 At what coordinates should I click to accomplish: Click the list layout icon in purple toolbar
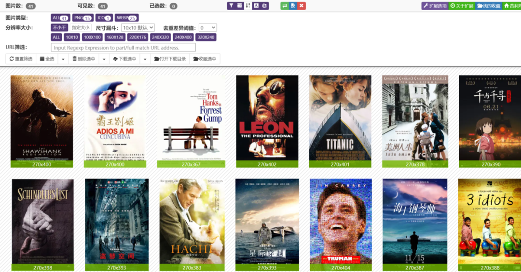click(x=240, y=6)
